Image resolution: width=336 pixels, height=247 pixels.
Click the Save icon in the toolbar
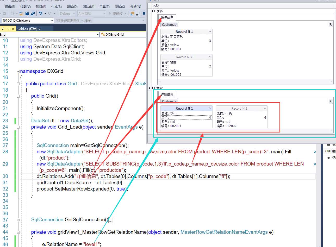point(27,14)
